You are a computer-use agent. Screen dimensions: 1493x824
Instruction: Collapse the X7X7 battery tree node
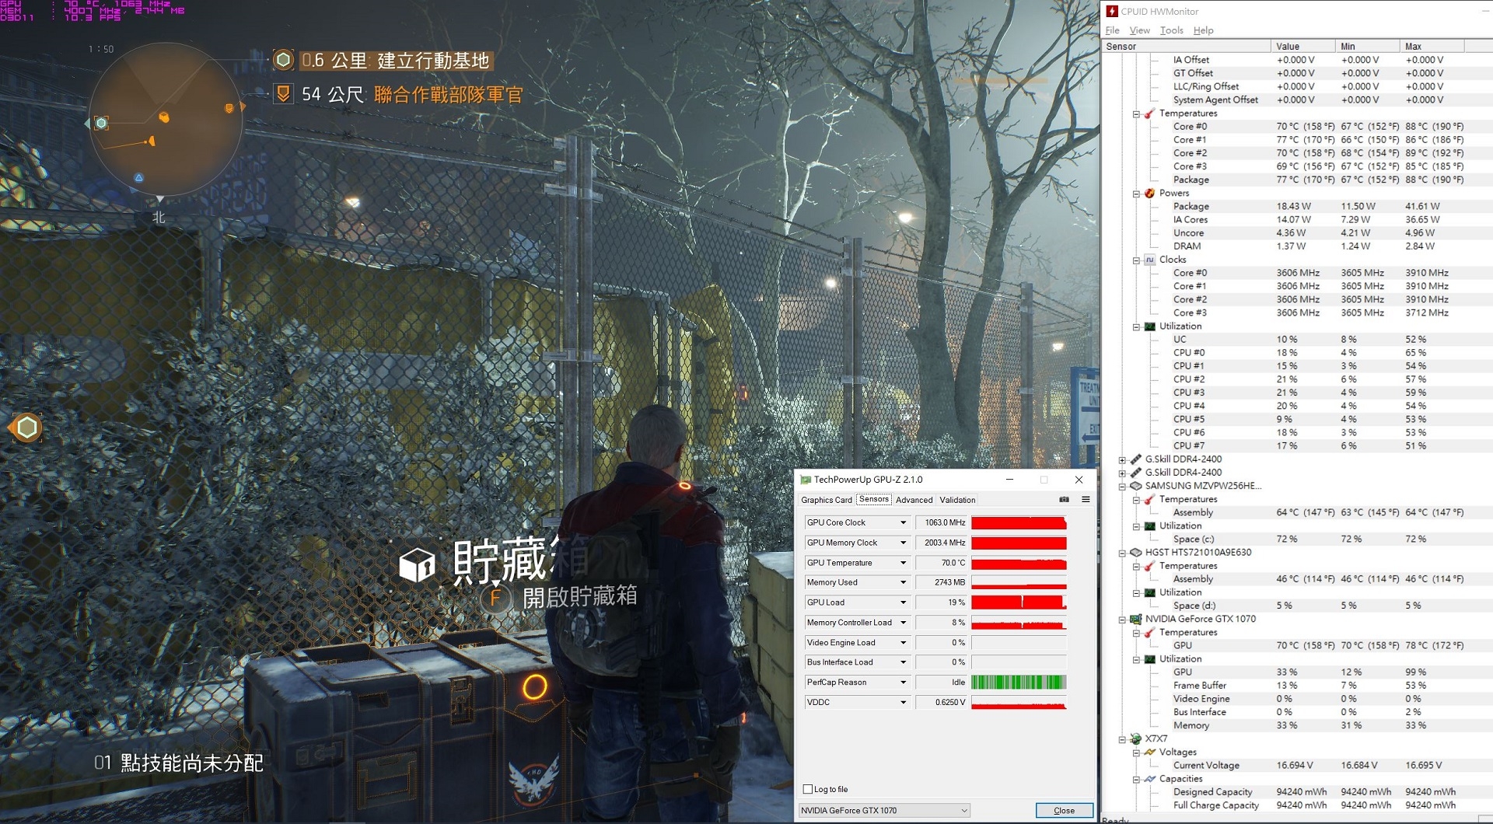tap(1122, 739)
